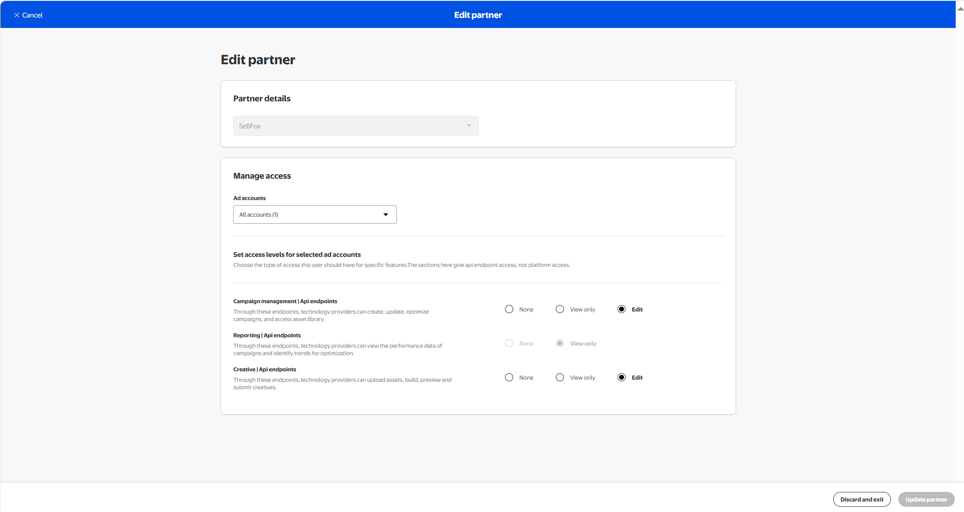The image size is (964, 512).
Task: Select None for Reporting endpoints
Action: (x=509, y=343)
